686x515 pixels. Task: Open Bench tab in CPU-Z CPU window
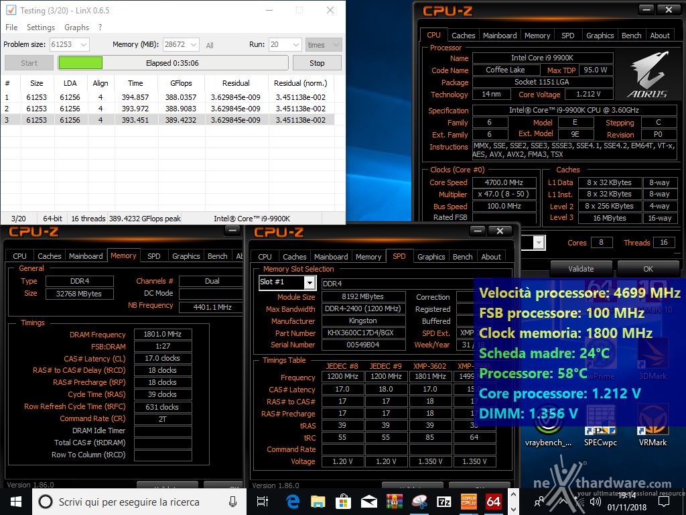631,36
